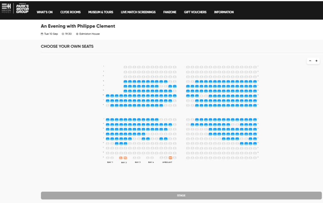Click the grey Stage bar
The width and height of the screenshot is (323, 203).
point(181,195)
